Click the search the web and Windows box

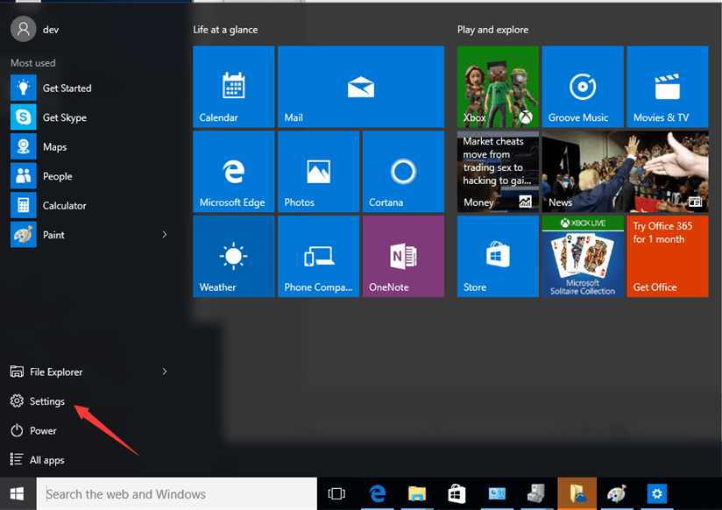(175, 494)
